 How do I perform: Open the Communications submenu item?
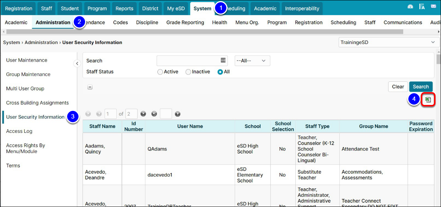coord(403,22)
